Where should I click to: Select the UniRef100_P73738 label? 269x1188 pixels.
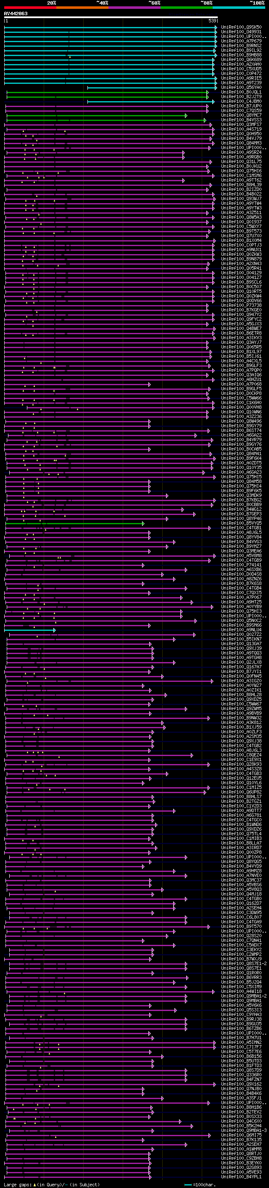point(241,305)
